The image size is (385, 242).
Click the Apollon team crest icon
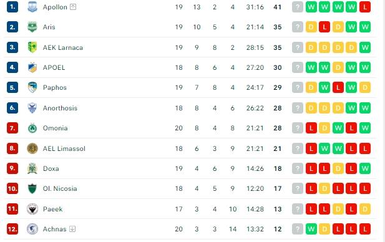[x=32, y=7]
